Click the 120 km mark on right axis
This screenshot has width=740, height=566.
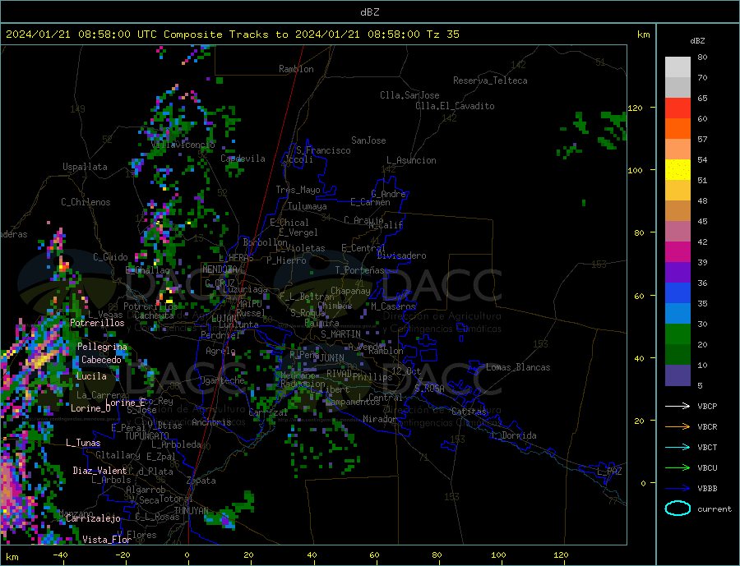coord(636,108)
